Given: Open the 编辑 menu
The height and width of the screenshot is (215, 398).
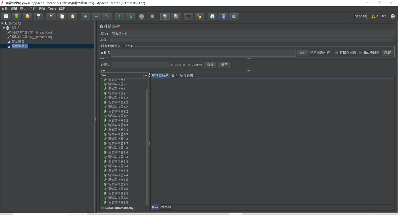Looking at the screenshot, I should 14,9.
